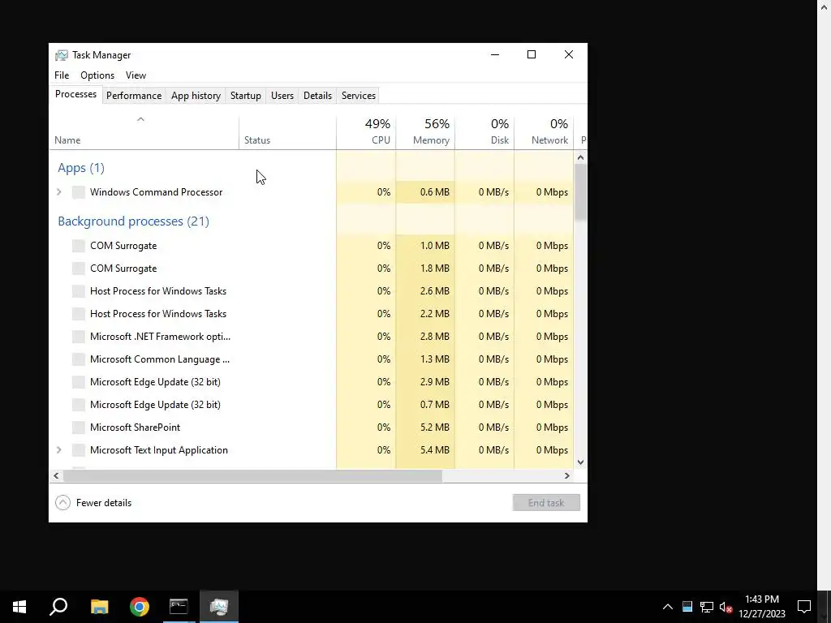Open the network status tray icon
Screen dimensions: 831x623
click(707, 607)
